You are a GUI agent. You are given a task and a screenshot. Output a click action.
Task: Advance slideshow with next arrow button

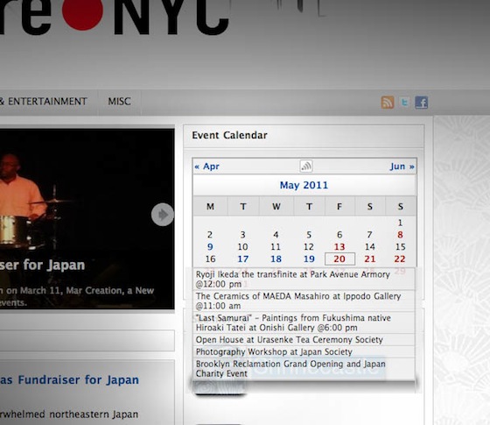[163, 215]
